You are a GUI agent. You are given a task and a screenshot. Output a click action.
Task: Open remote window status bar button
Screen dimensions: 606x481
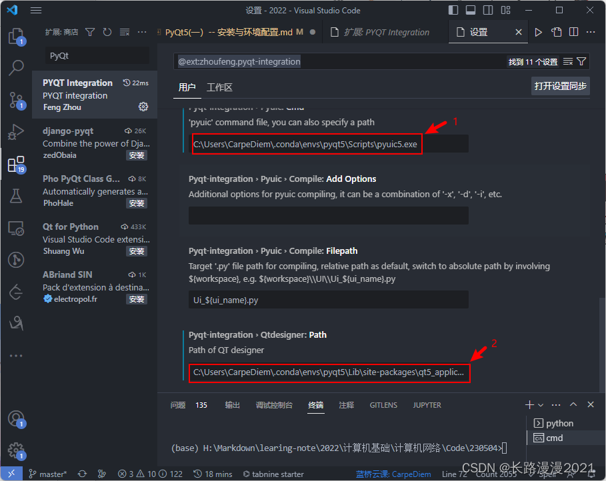pos(11,474)
